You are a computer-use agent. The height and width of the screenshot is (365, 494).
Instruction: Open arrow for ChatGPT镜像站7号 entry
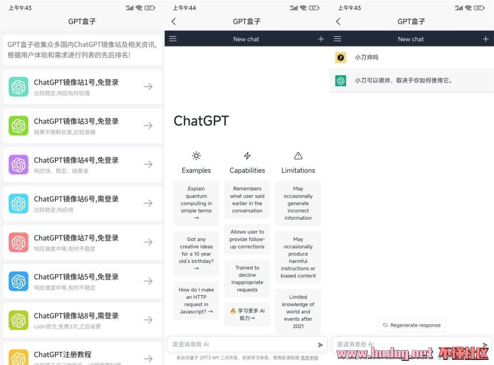click(x=148, y=242)
